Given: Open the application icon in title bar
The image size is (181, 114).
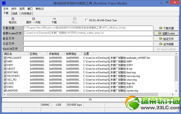Looking at the screenshot, I should 4,3.
